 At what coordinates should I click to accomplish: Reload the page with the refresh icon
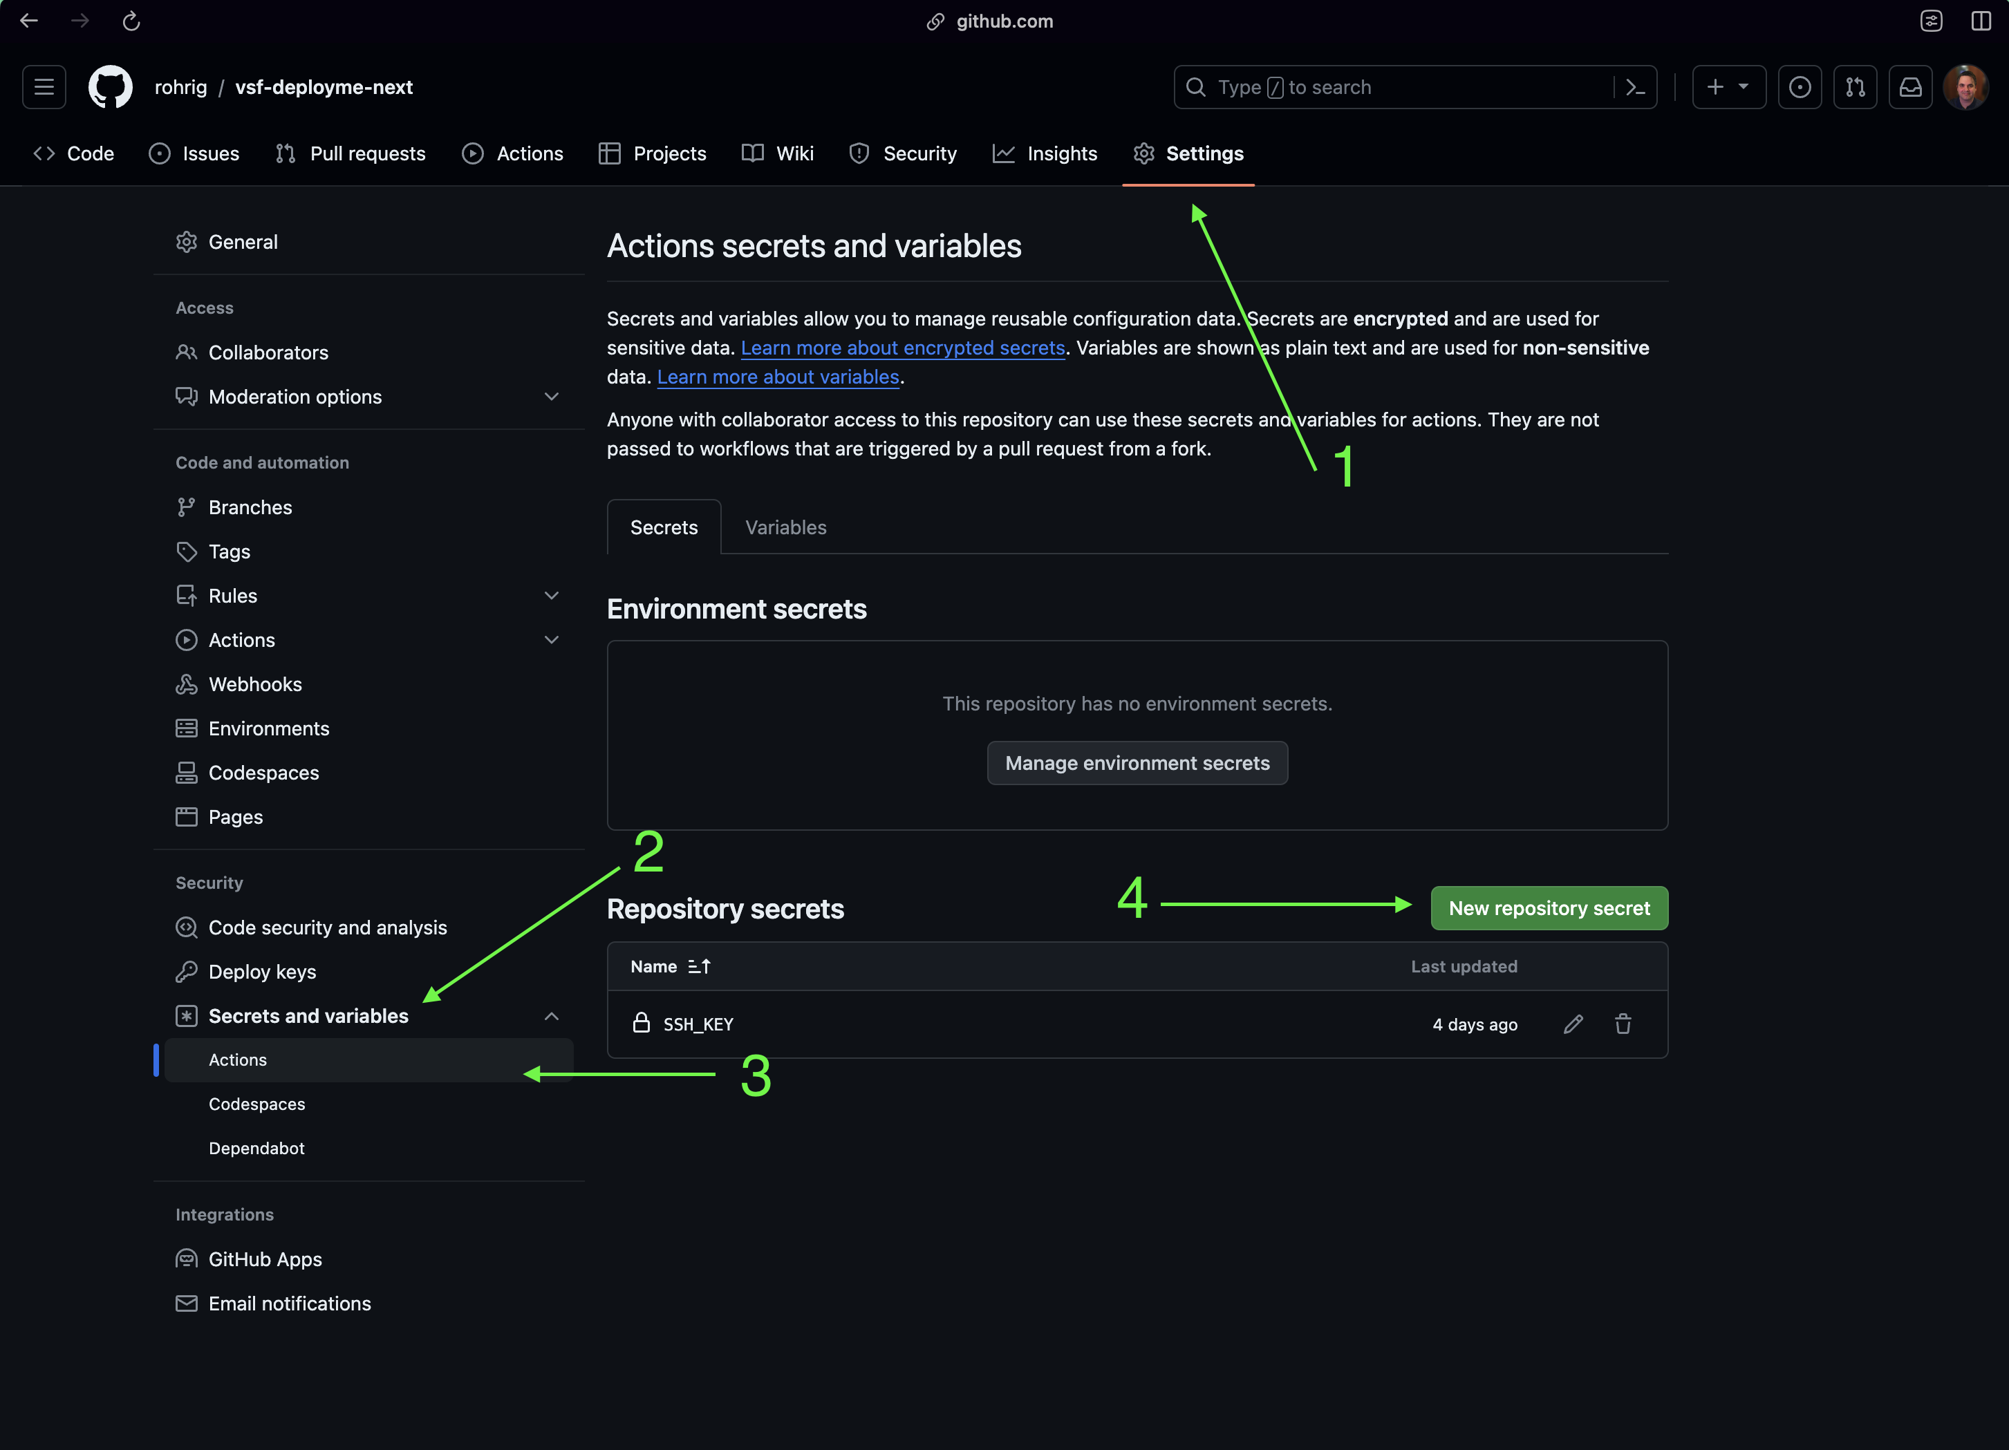pos(131,21)
